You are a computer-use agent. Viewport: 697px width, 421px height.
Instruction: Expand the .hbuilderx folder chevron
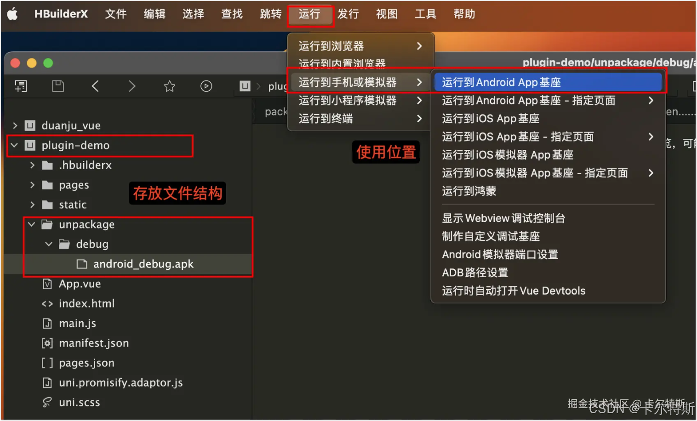pos(32,165)
